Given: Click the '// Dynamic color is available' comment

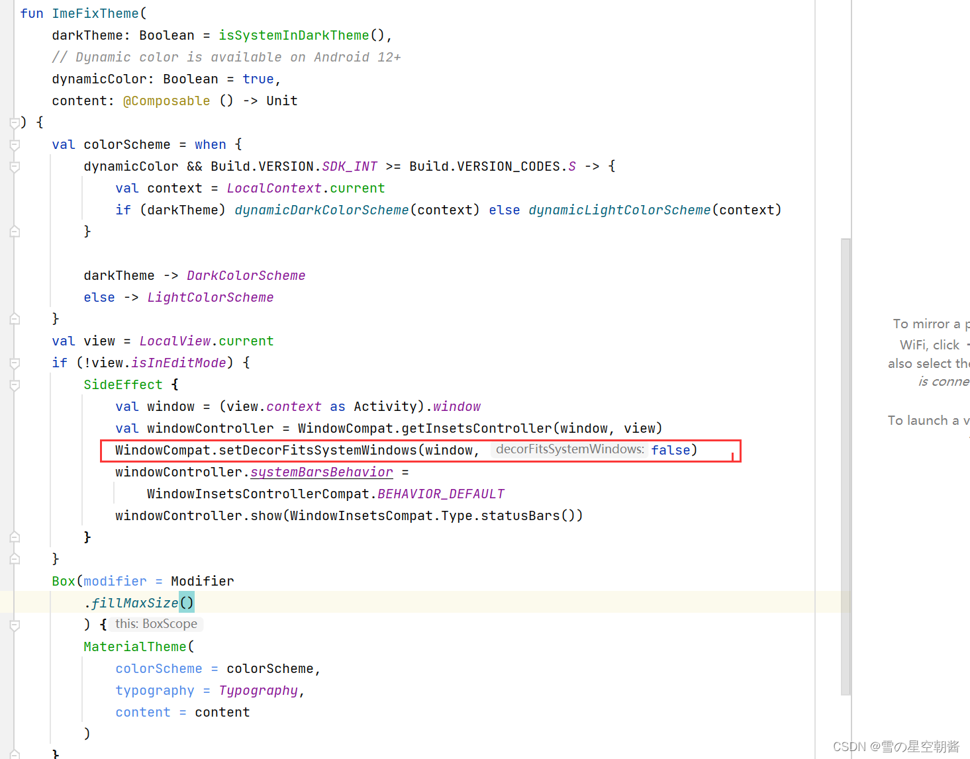Looking at the screenshot, I should pos(226,57).
